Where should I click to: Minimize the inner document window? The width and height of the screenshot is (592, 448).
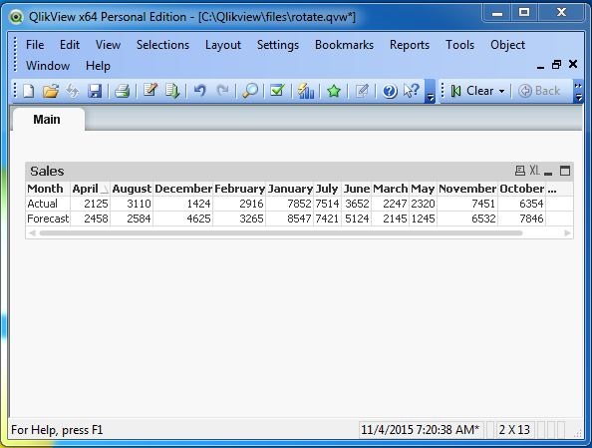(540, 66)
